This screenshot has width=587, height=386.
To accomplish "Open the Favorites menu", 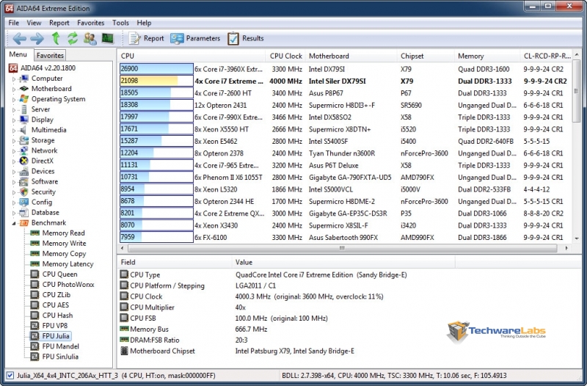I will click(x=90, y=23).
